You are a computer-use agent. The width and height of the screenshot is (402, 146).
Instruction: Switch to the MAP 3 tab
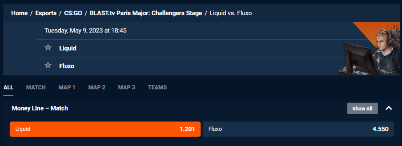click(127, 87)
